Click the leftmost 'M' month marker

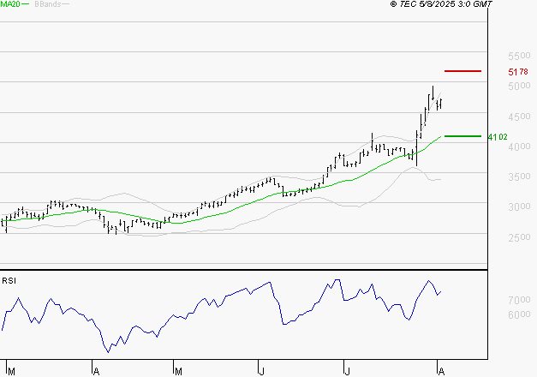click(11, 370)
